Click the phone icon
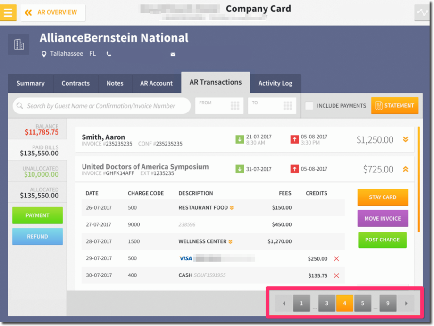434x326 pixels. pos(109,54)
